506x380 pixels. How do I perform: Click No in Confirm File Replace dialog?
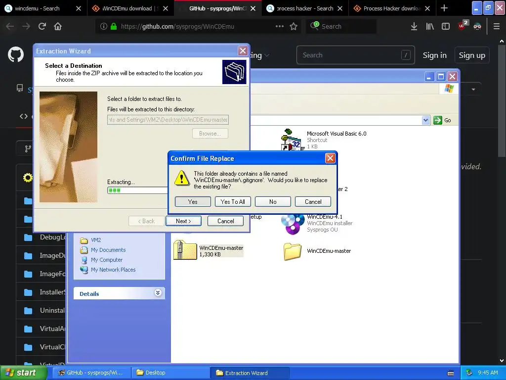pos(273,202)
